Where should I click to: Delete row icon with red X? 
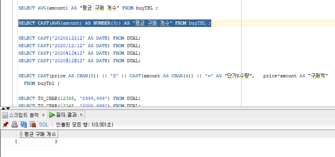[33, 124]
